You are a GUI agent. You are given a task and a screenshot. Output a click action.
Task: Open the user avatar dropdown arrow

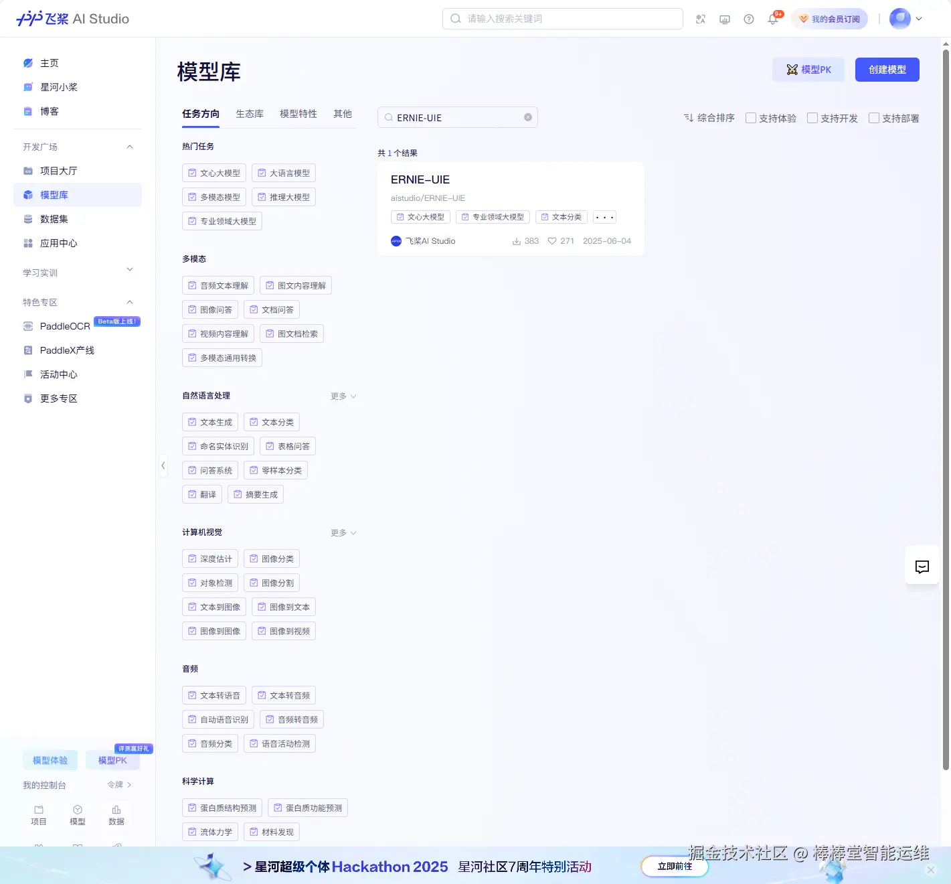point(919,19)
